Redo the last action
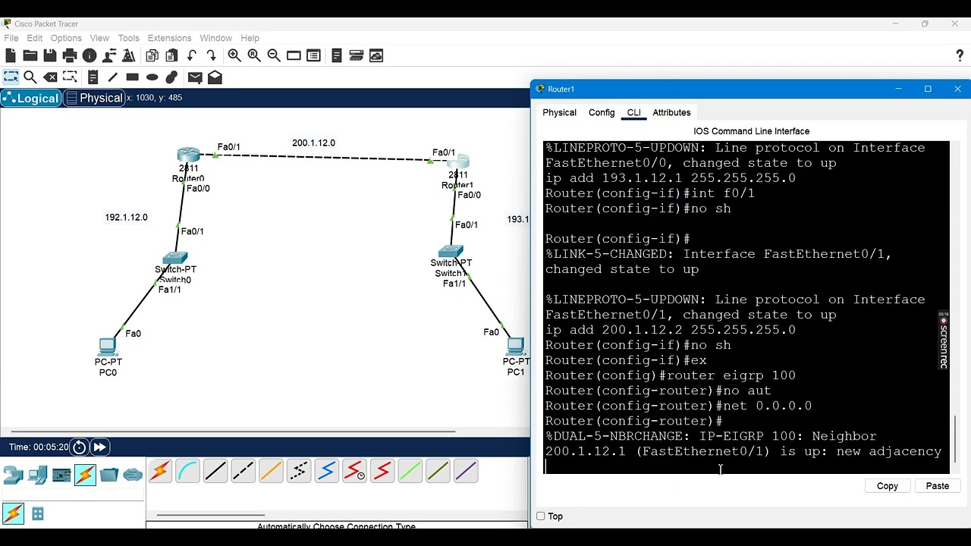Image resolution: width=971 pixels, height=546 pixels. click(x=212, y=55)
